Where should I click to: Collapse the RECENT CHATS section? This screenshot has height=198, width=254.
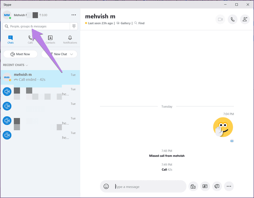[x=16, y=65]
